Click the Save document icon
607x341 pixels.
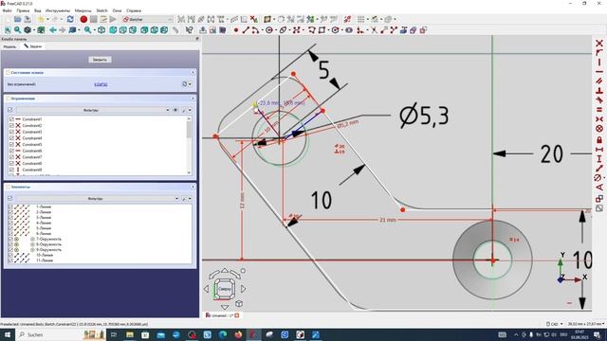pos(28,19)
